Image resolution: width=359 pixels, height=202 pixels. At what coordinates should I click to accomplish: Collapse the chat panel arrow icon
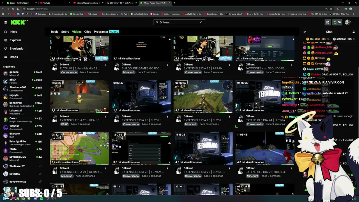click(x=305, y=32)
